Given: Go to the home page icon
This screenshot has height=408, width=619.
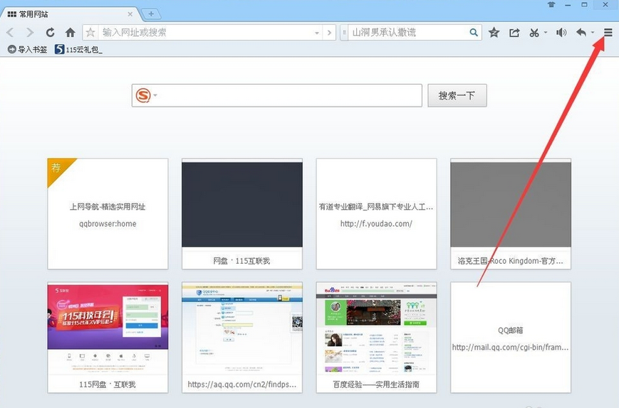Looking at the screenshot, I should (x=70, y=33).
